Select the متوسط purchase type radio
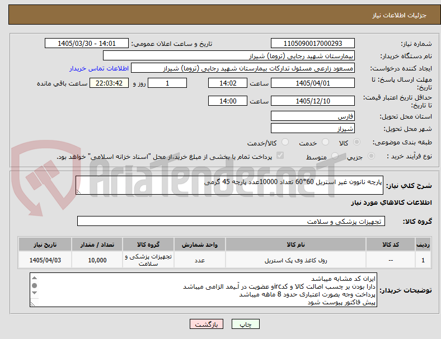 (x=335, y=156)
